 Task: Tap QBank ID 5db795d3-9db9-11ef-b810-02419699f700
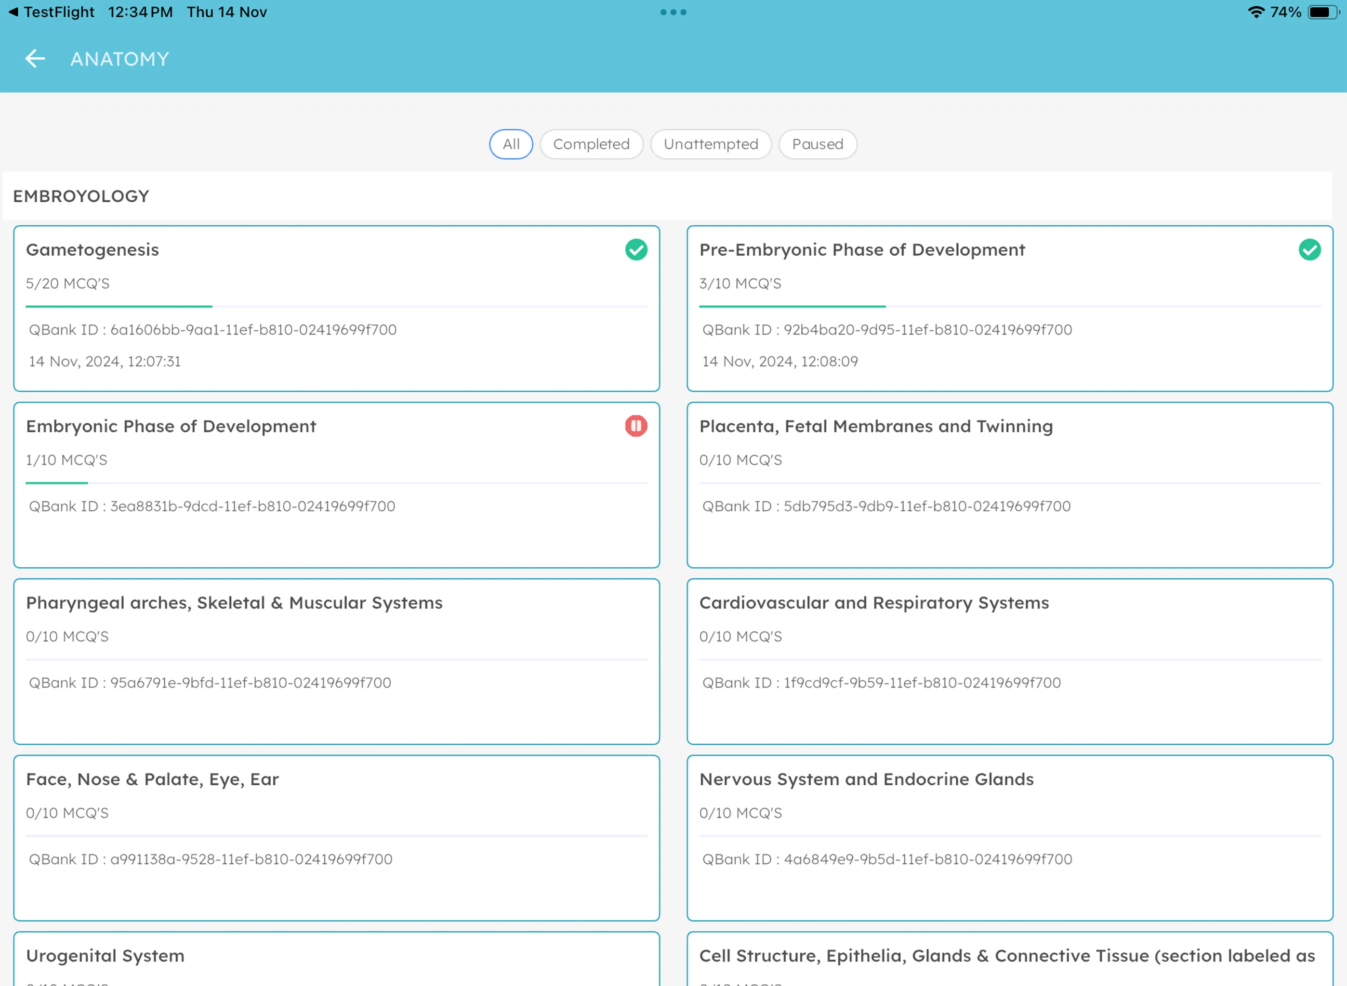tap(886, 507)
